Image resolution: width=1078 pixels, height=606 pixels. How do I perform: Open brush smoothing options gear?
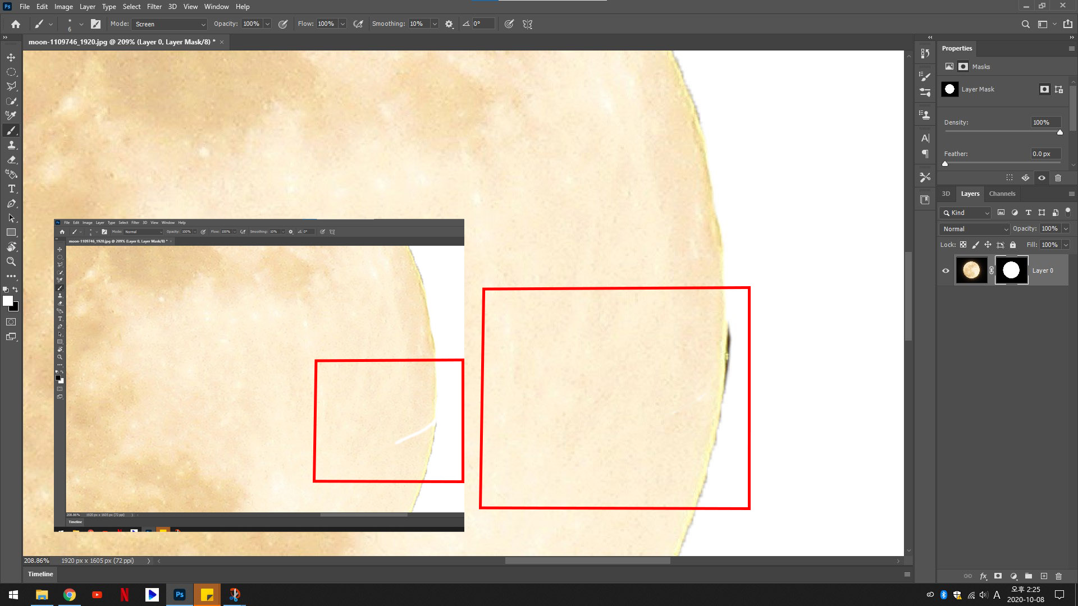click(x=449, y=24)
